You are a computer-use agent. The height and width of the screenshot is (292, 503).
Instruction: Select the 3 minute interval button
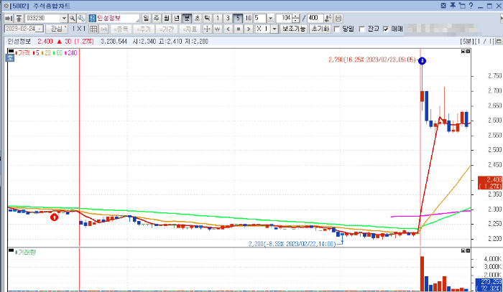[x=228, y=18]
